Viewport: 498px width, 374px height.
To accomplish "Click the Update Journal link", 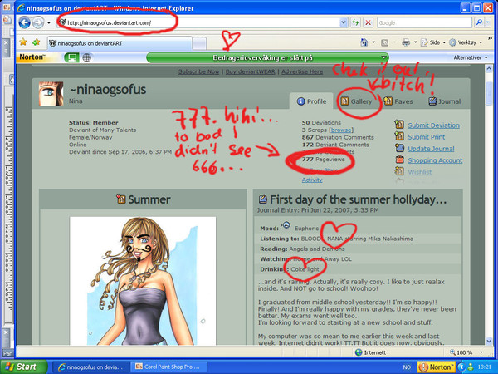I will (x=431, y=149).
